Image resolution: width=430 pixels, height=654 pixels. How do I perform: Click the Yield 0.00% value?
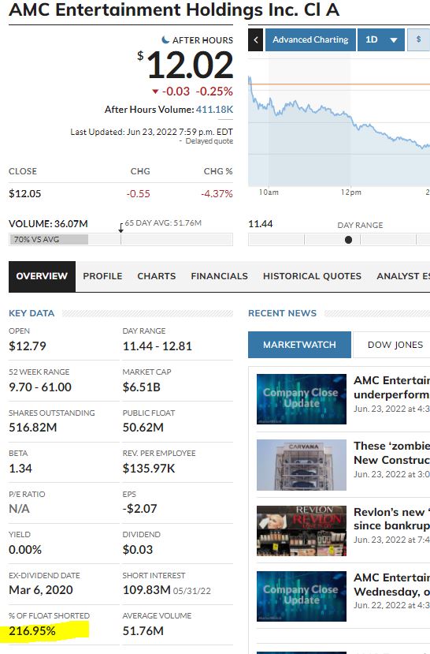click(25, 550)
